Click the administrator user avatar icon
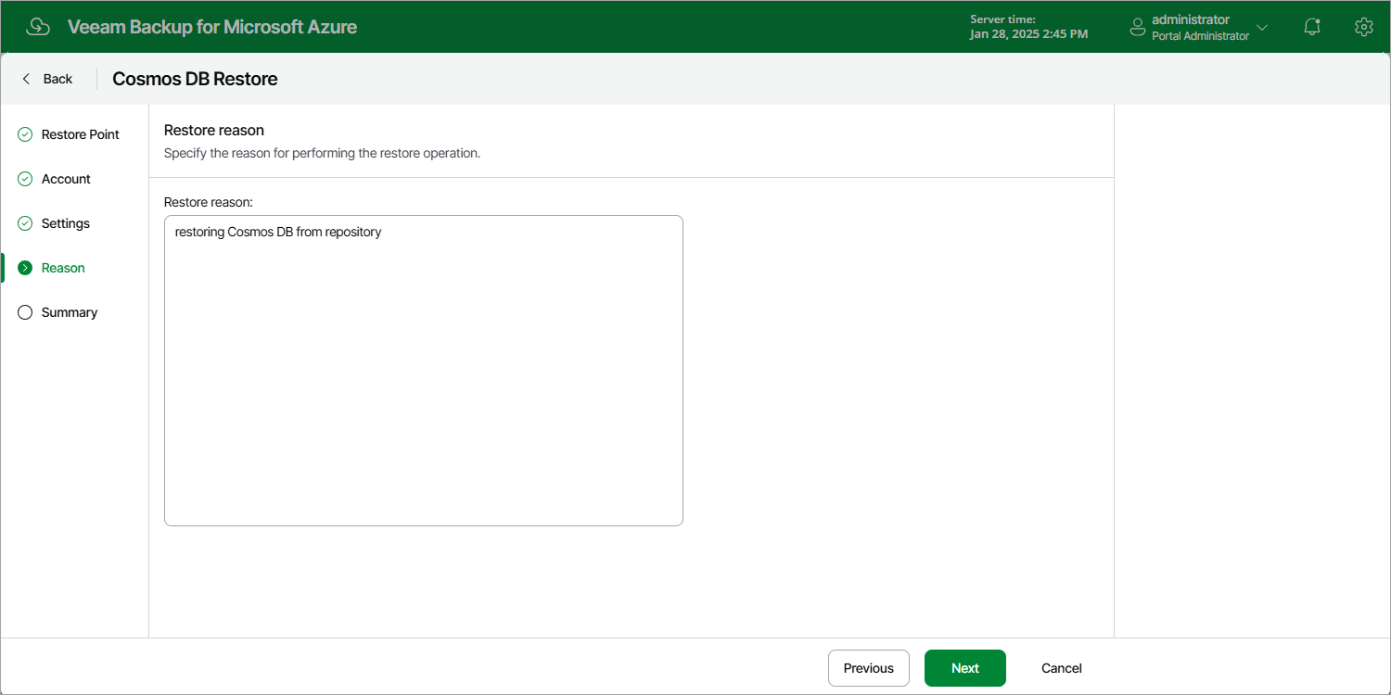 [x=1138, y=28]
